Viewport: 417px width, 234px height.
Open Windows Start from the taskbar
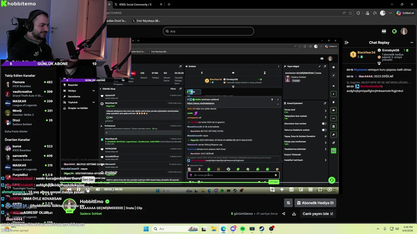(x=146, y=229)
